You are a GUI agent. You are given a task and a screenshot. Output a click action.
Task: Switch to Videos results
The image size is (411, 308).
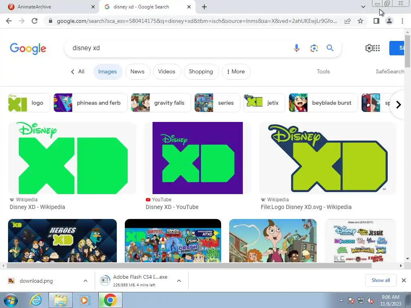pos(167,71)
